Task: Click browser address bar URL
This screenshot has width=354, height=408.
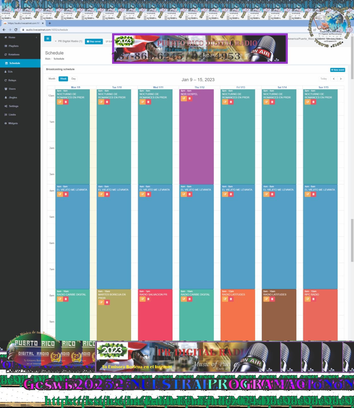Action: (47, 30)
